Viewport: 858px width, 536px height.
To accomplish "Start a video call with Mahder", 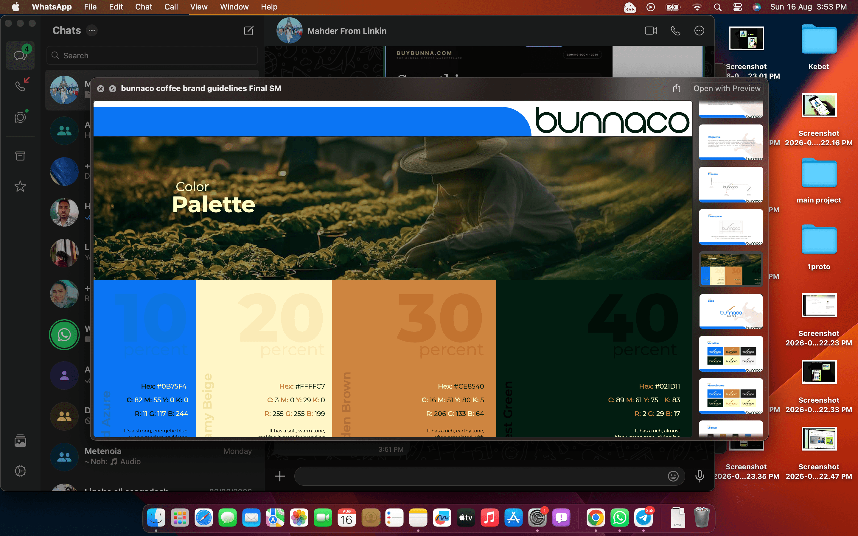I will (651, 31).
